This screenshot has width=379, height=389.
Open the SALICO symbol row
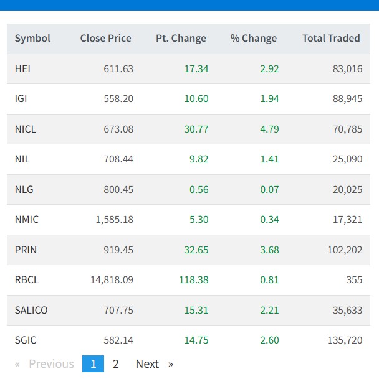31,311
